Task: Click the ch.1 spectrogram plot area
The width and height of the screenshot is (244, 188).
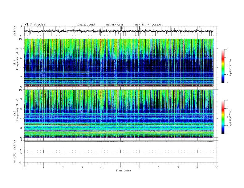Action: point(119,63)
